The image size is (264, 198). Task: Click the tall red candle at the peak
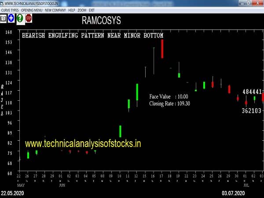[x=162, y=48]
